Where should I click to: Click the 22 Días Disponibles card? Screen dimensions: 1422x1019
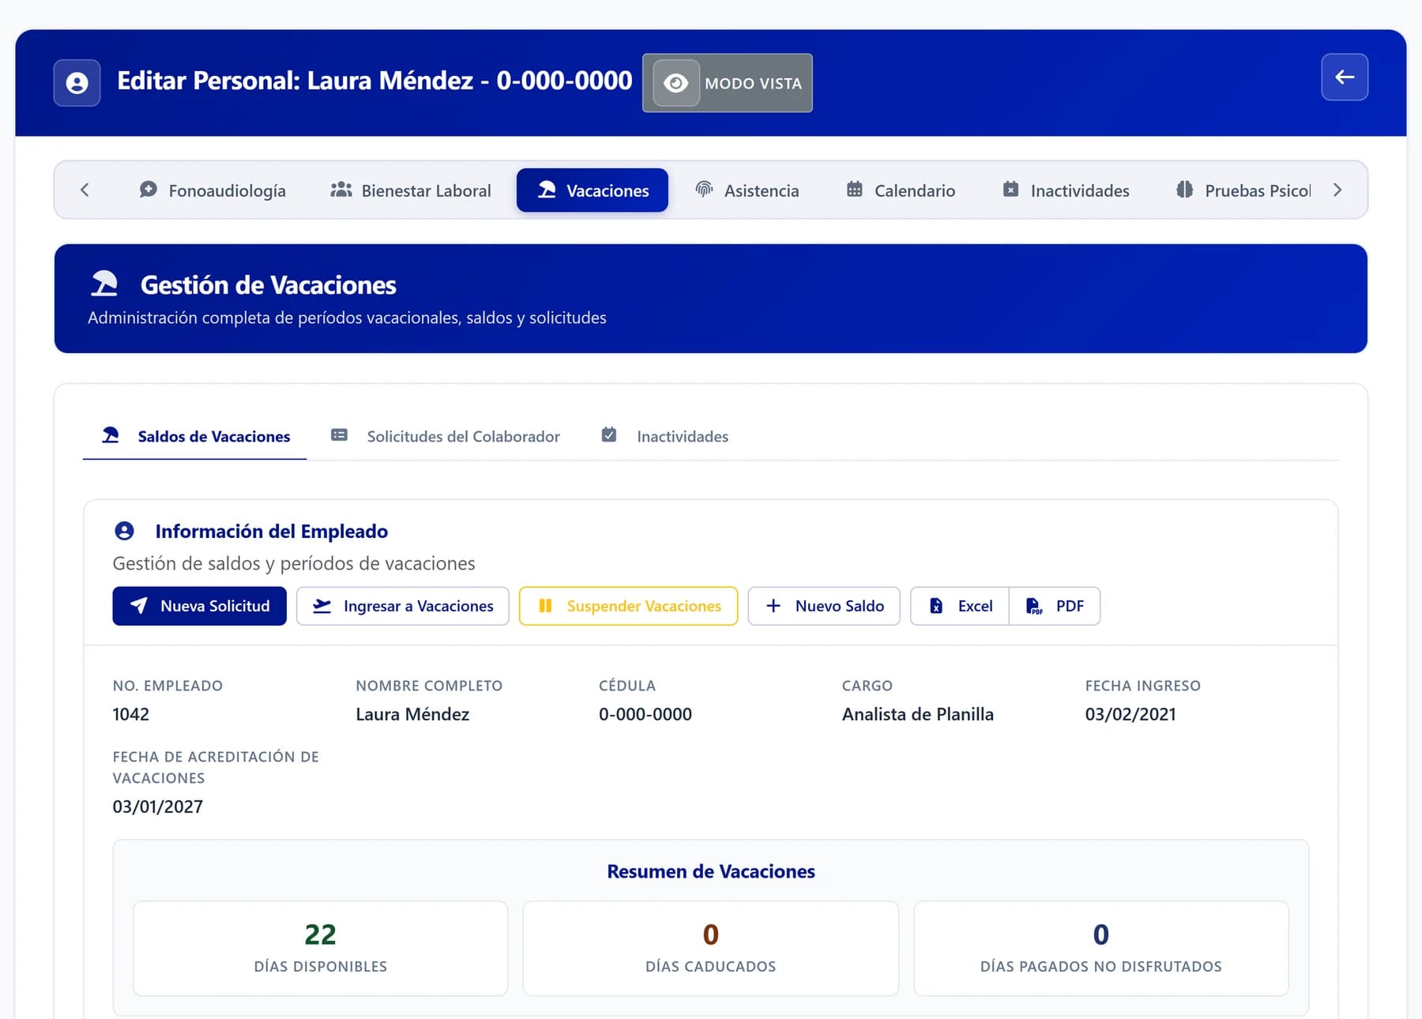point(321,948)
